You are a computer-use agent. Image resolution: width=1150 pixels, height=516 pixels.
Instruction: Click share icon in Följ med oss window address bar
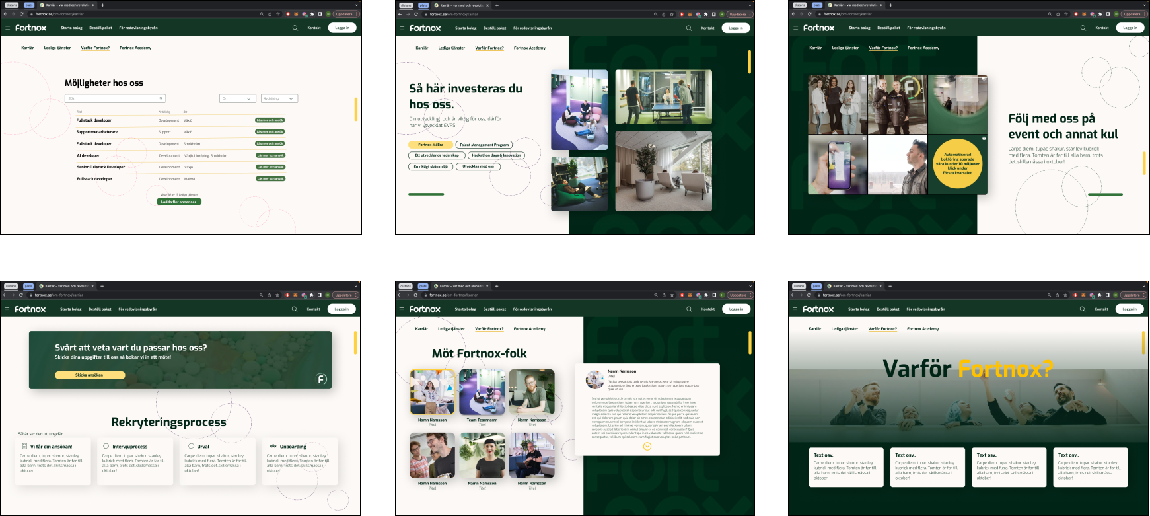pos(1058,14)
